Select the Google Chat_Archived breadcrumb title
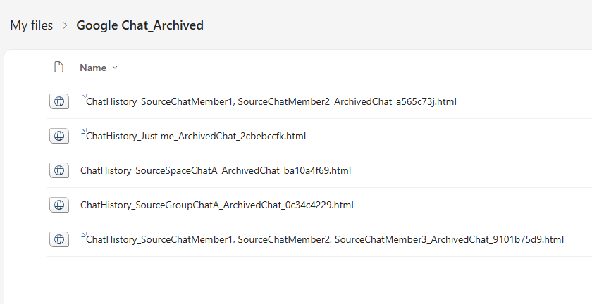Screen dimensions: 592x304 [140, 25]
